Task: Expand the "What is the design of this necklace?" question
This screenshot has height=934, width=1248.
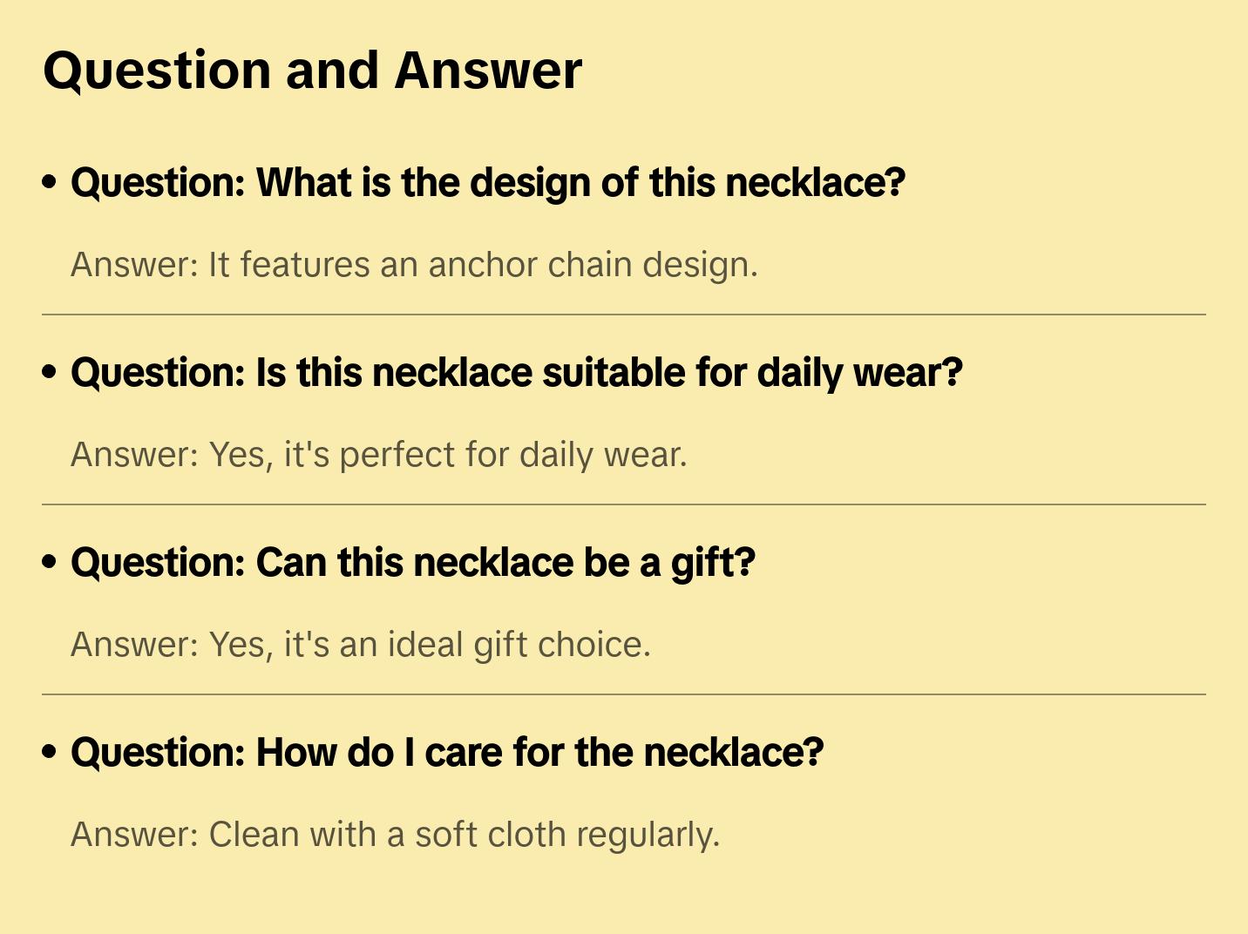Action: (488, 183)
